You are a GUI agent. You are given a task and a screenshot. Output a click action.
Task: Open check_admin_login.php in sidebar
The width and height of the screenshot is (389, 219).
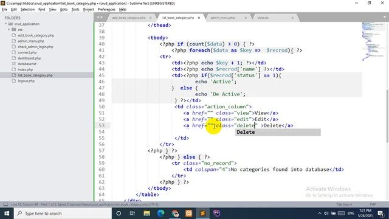pyautogui.click(x=35, y=47)
